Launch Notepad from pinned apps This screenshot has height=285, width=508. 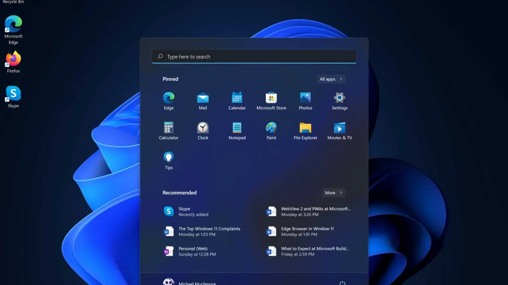tap(237, 131)
